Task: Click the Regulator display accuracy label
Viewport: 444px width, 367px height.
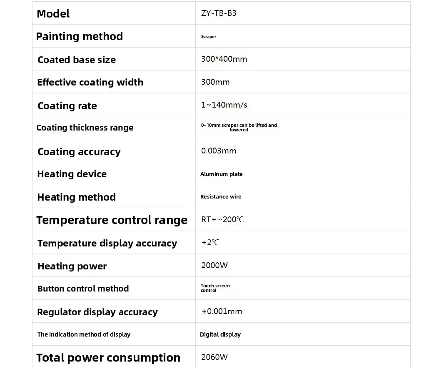Action: [97, 312]
